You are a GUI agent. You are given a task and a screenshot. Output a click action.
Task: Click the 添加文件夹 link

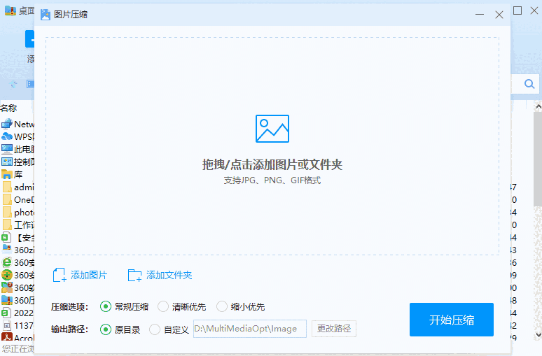pos(169,275)
